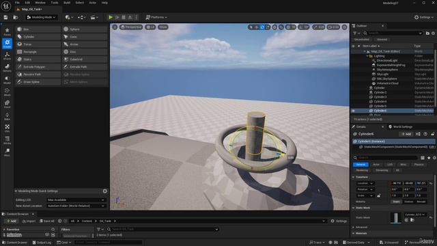
Task: Open the Static Mesh asset dropdown
Action: [415, 215]
